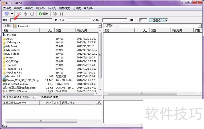Viewport: 204px width, 129px height.
Task: Focus the 密码 password field
Action: [115, 20]
